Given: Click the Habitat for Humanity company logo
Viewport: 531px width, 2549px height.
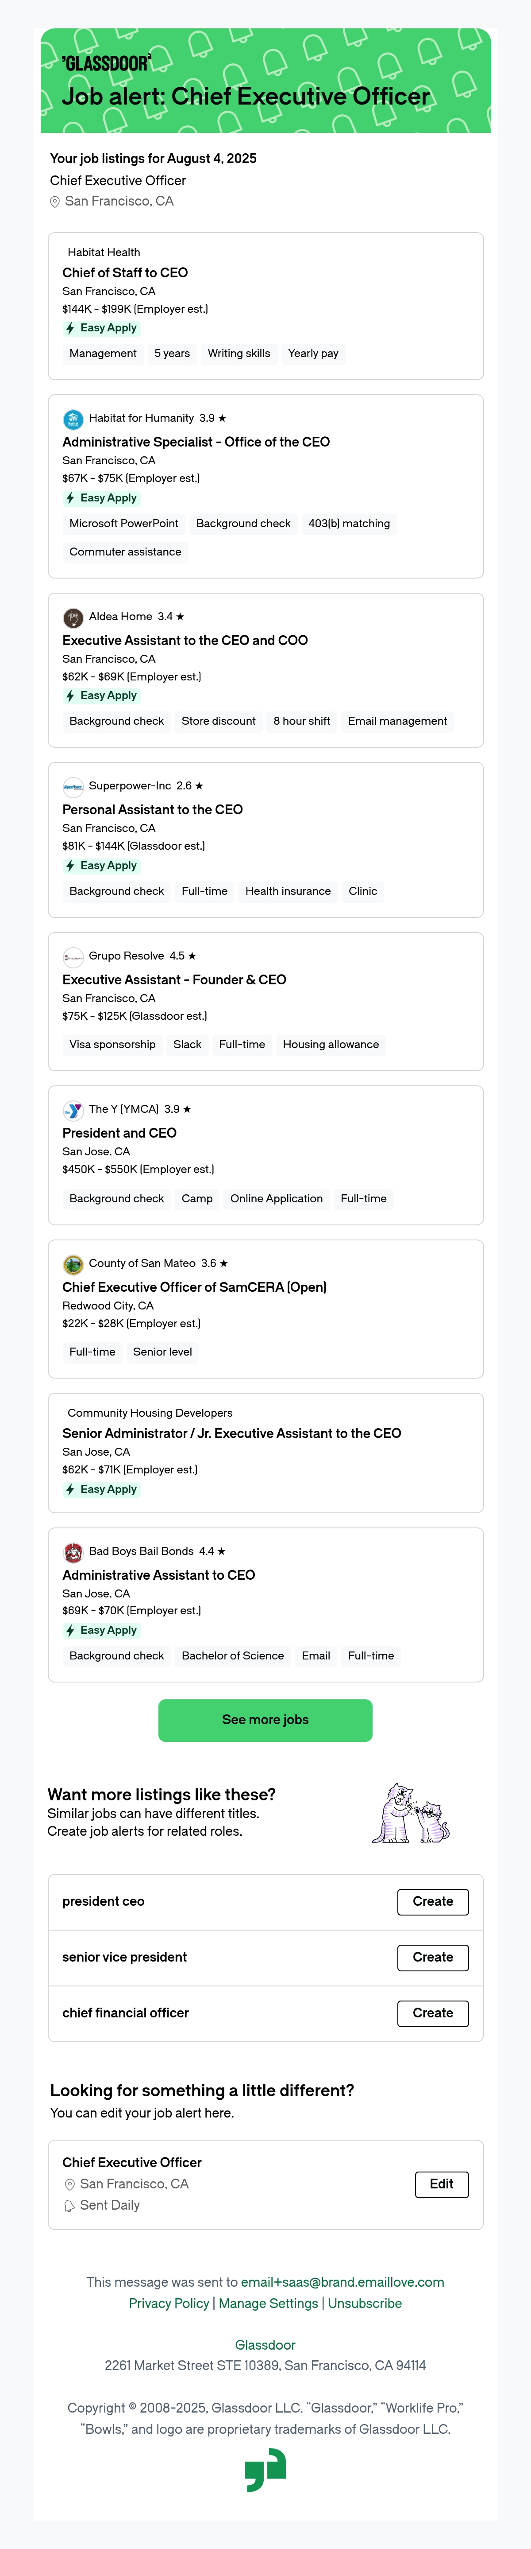Looking at the screenshot, I should [x=73, y=419].
